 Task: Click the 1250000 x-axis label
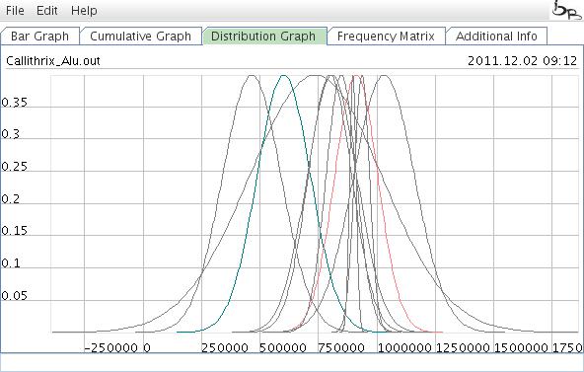coord(463,348)
